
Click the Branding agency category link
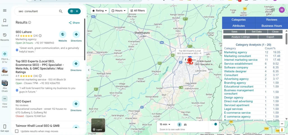coord(235,83)
